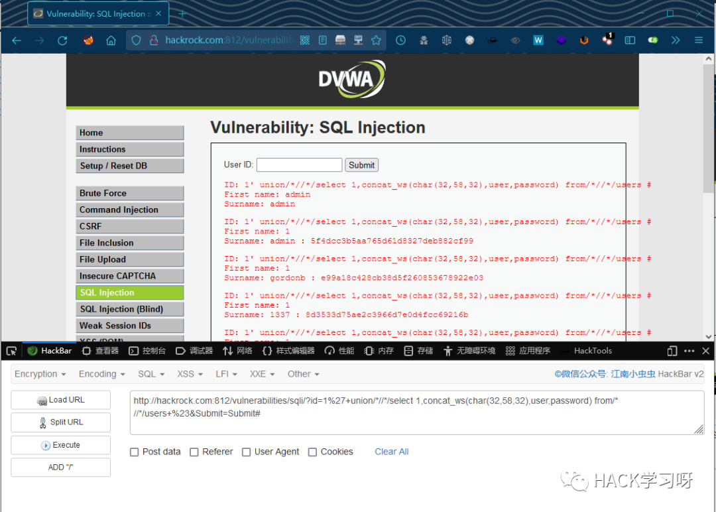Click the Clear All link
The height and width of the screenshot is (512, 716).
coord(392,452)
